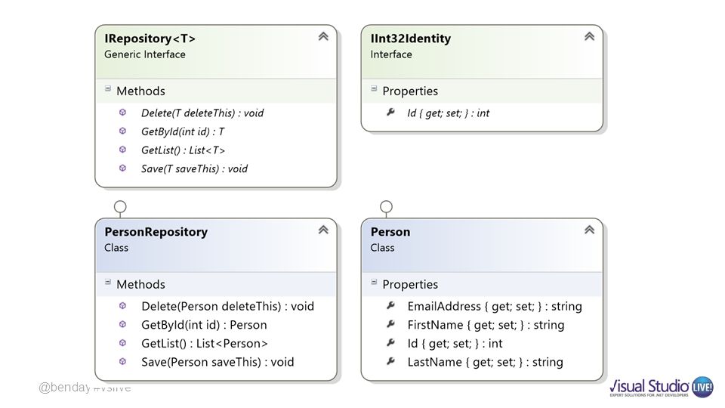Collapse the Person class box with chevron
Screen dimensions: 725x408
589,230
